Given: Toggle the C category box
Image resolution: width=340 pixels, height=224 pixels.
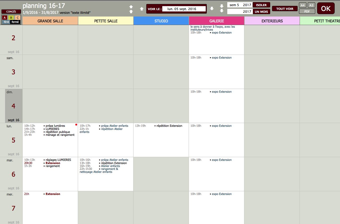Looking at the screenshot, I should (18, 18).
